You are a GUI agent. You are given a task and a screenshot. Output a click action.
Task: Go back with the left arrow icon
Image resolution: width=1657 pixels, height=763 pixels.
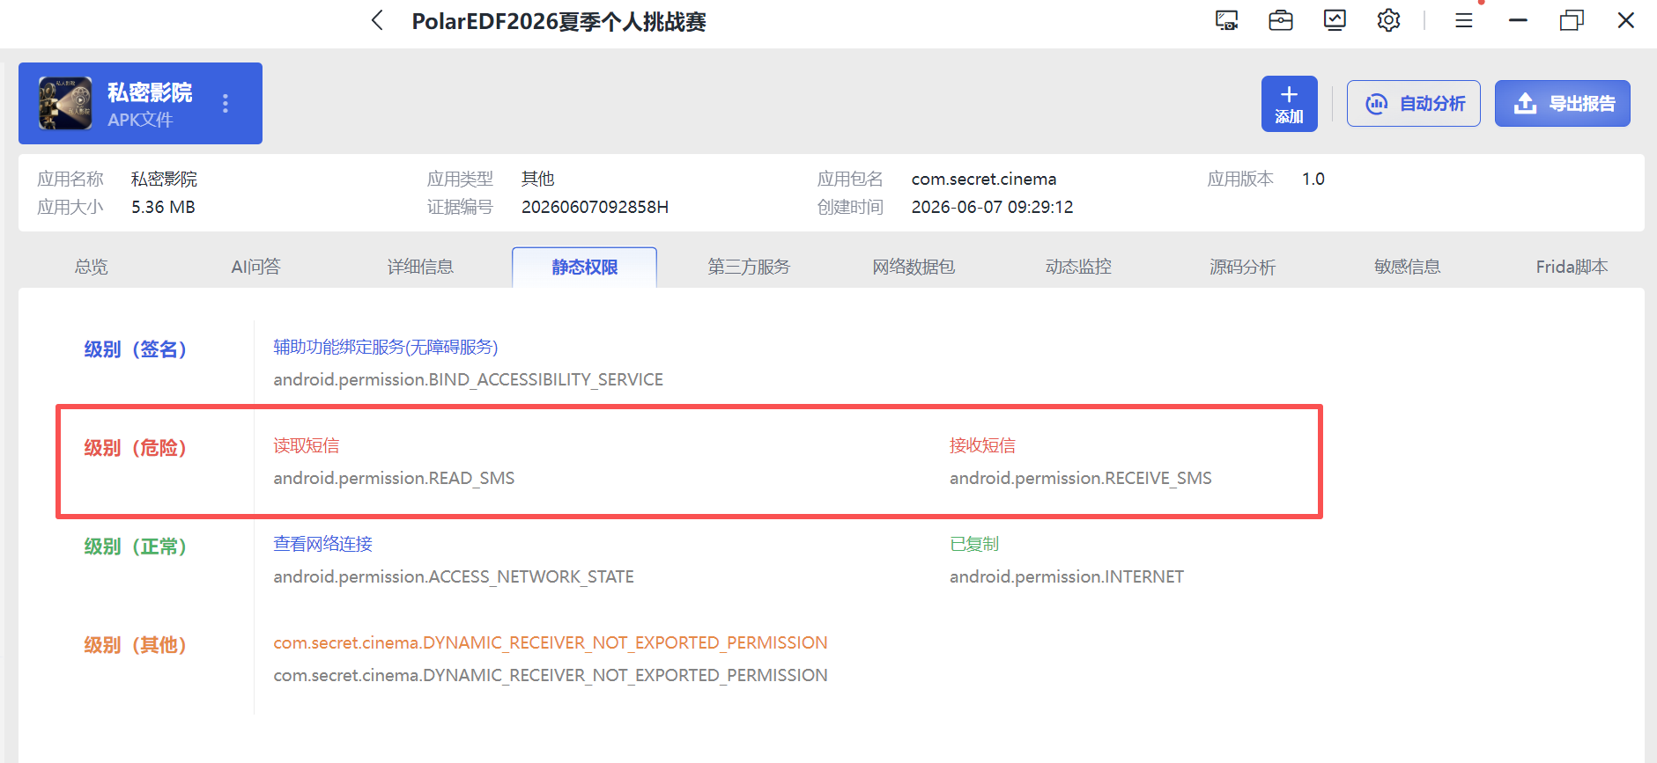(377, 20)
